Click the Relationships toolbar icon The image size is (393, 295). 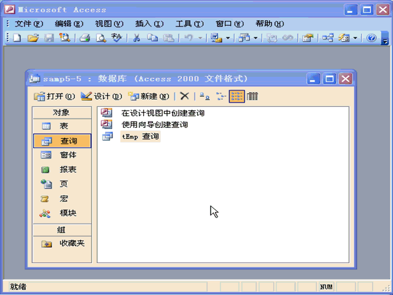pos(328,38)
